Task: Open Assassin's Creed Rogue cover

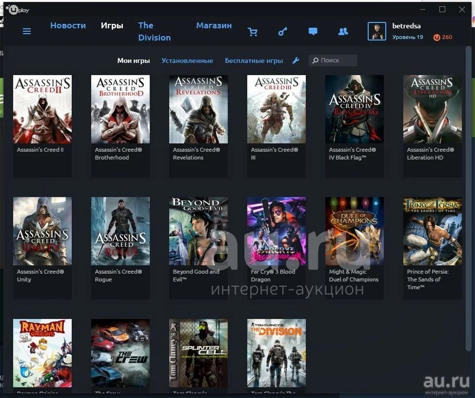Action: 120,231
